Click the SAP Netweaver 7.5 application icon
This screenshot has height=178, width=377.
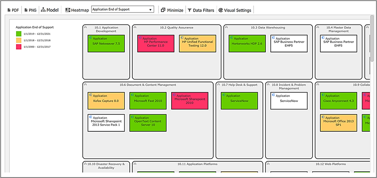91,38
